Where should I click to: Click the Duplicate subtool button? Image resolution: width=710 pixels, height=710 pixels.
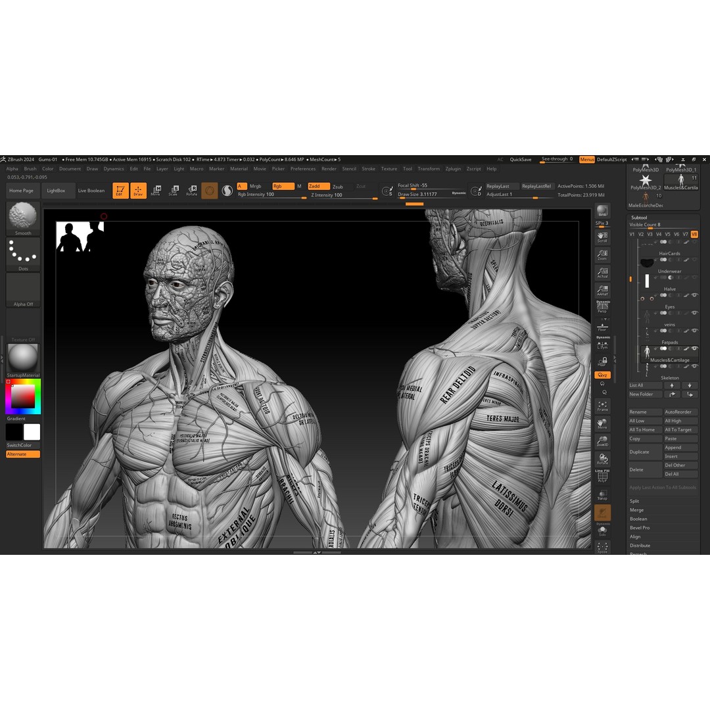pos(645,452)
